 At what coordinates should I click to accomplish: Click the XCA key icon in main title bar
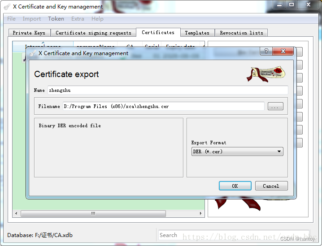pos(7,7)
